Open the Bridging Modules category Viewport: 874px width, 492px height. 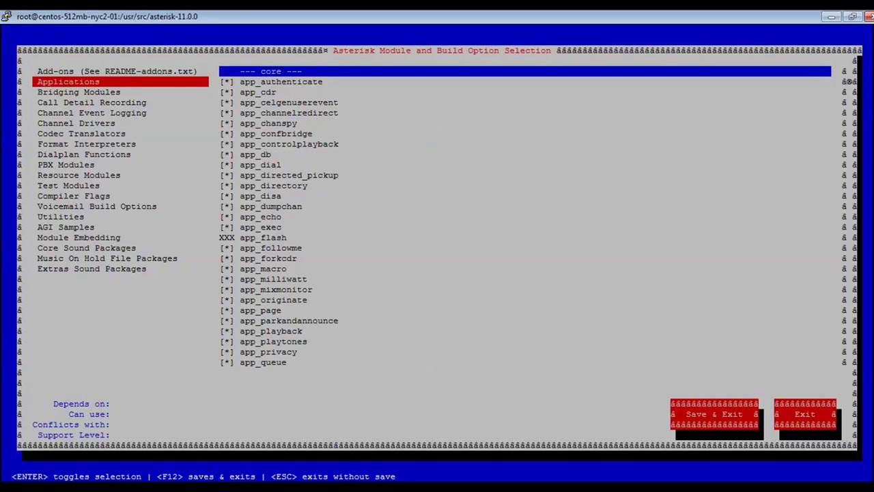point(79,92)
